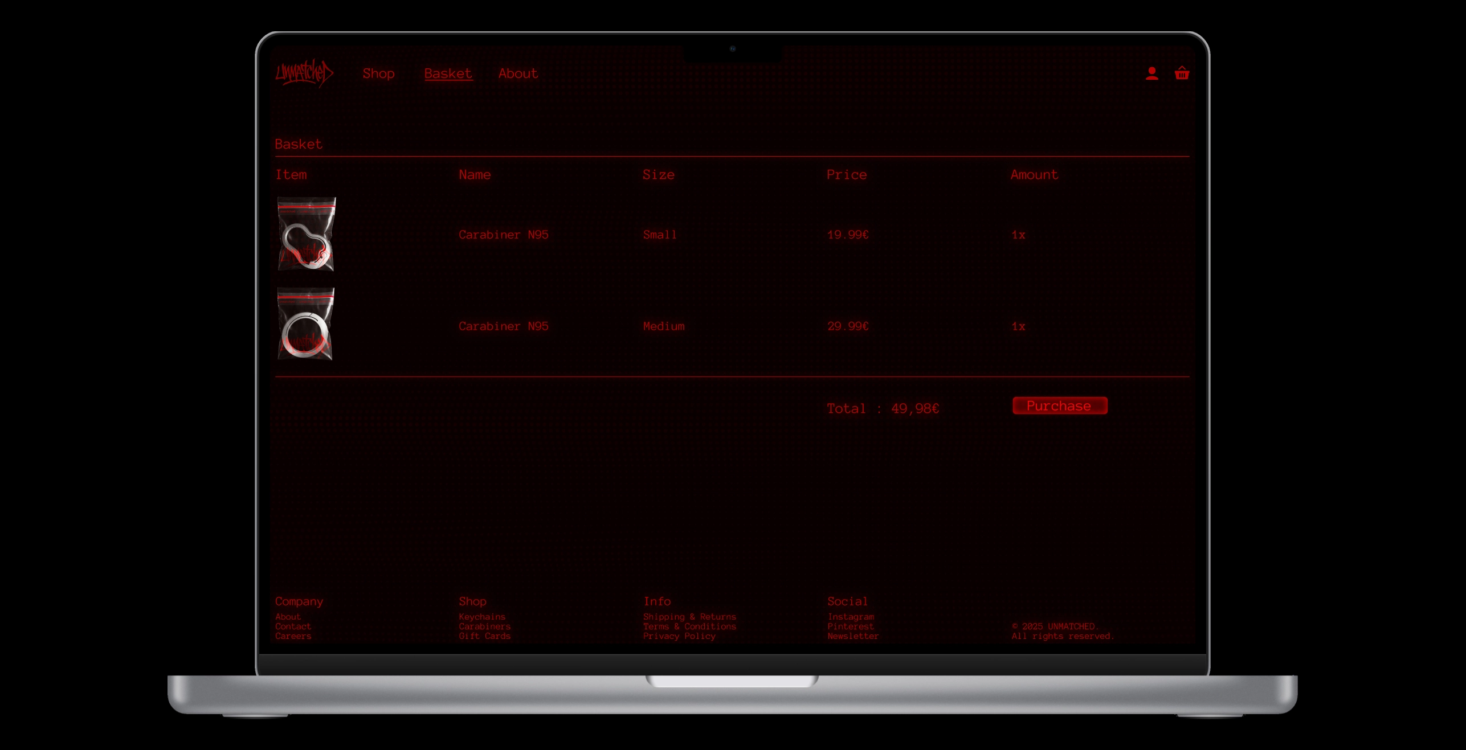Visit the Keychains shop link
The image size is (1466, 750).
coord(481,616)
